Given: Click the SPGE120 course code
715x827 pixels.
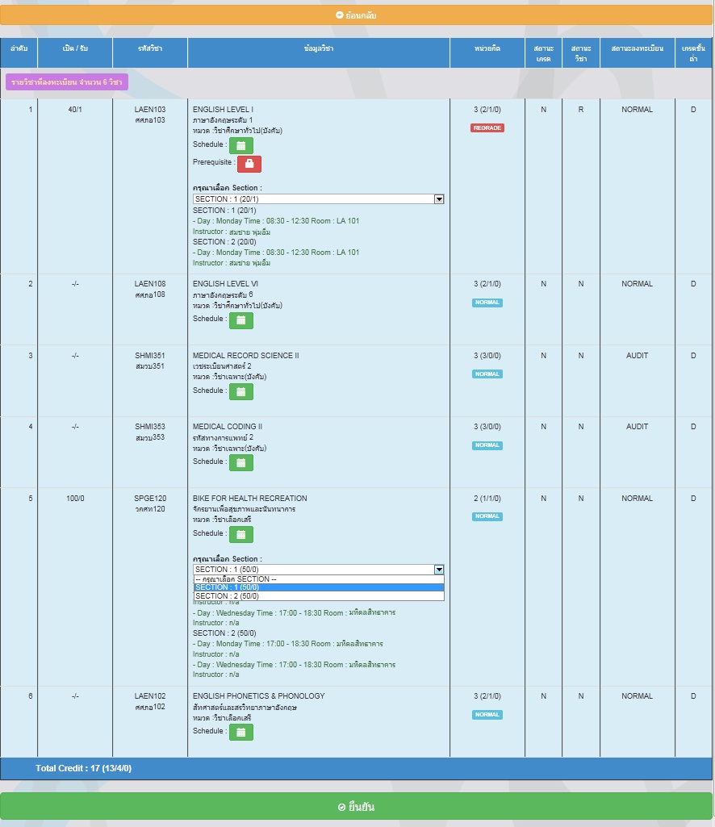Looking at the screenshot, I should pyautogui.click(x=150, y=498).
